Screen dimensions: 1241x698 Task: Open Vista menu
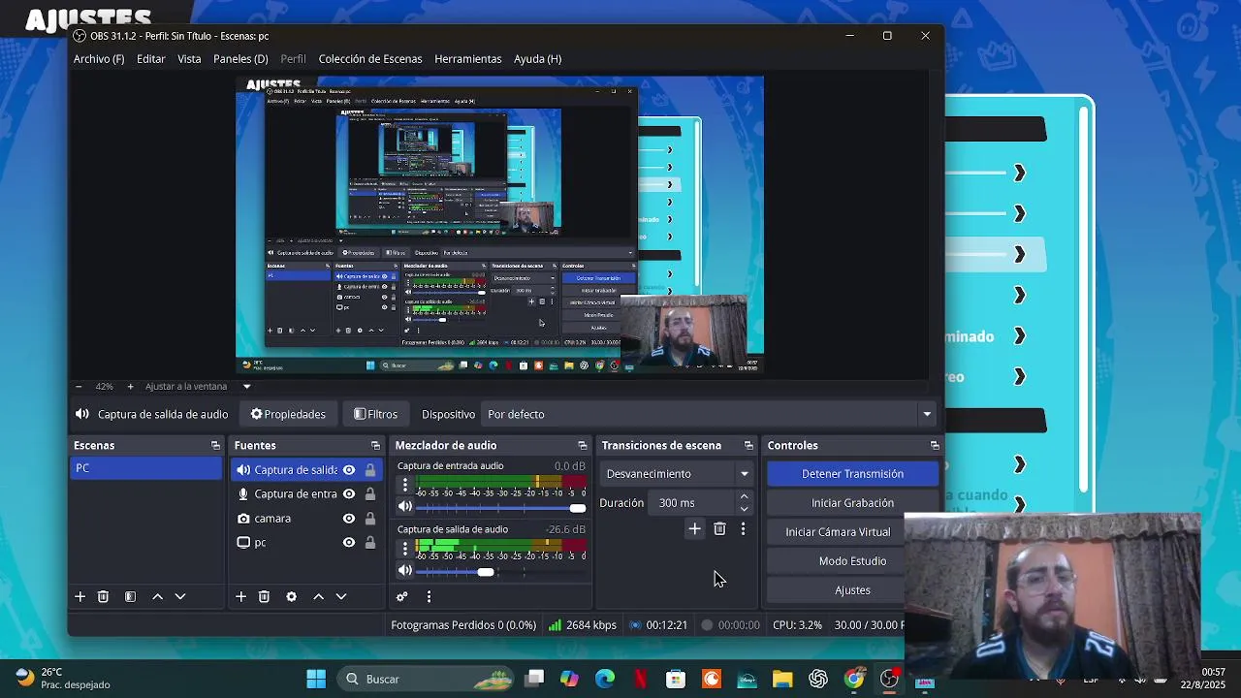click(x=189, y=59)
